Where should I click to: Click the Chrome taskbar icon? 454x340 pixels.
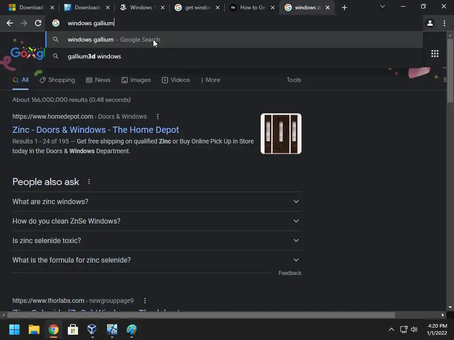pos(53,329)
